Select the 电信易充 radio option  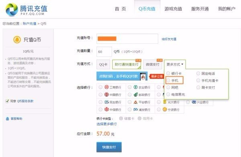point(168,94)
